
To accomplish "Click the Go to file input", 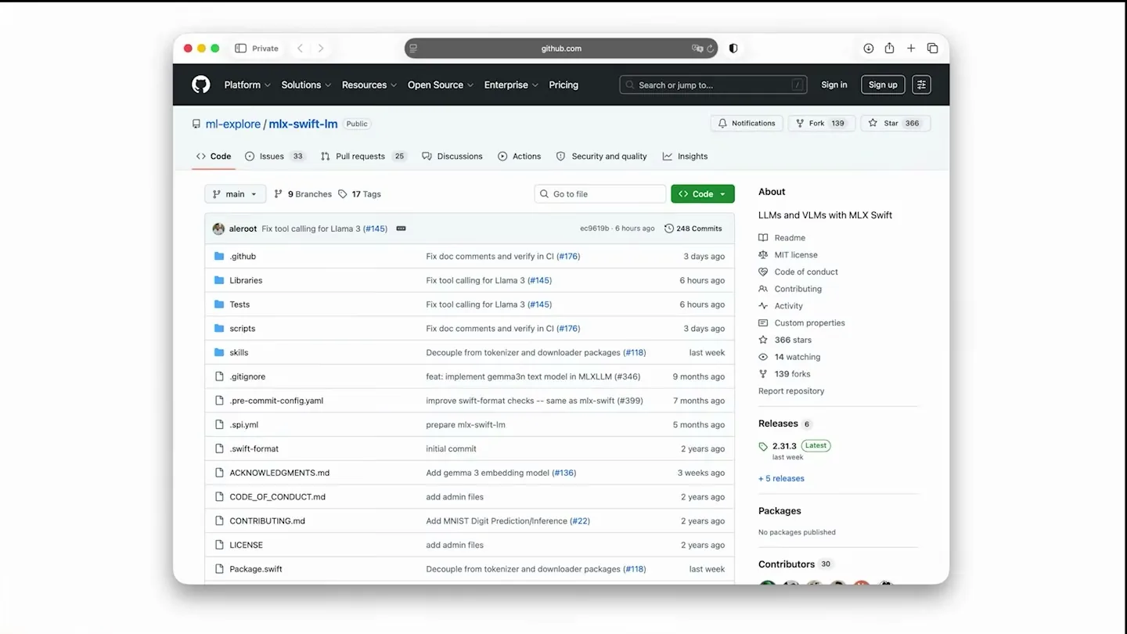I will coord(600,194).
